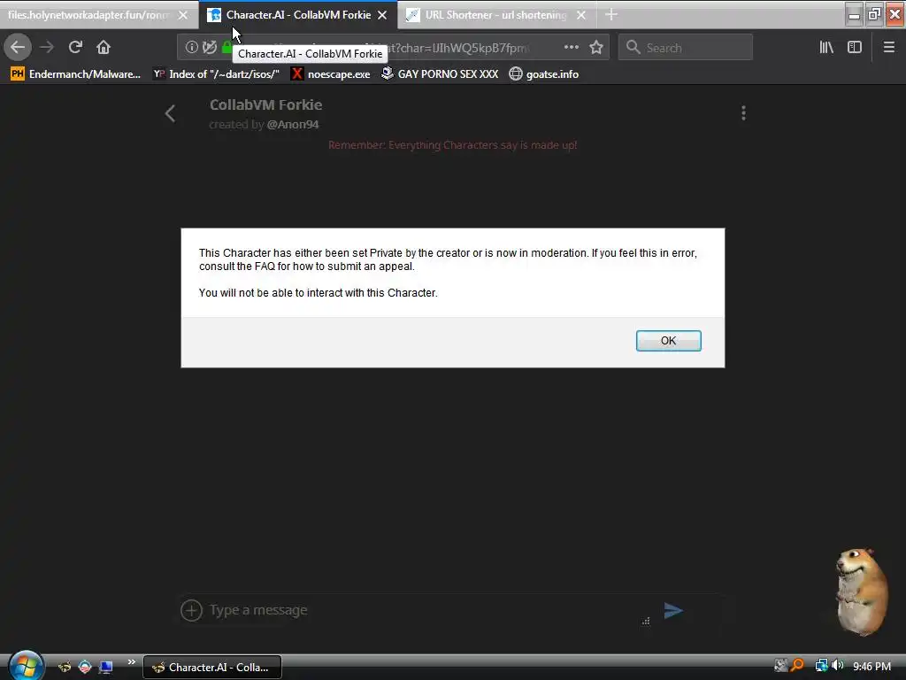Open the page actions three-dot menu
This screenshot has height=680, width=906.
pos(571,47)
